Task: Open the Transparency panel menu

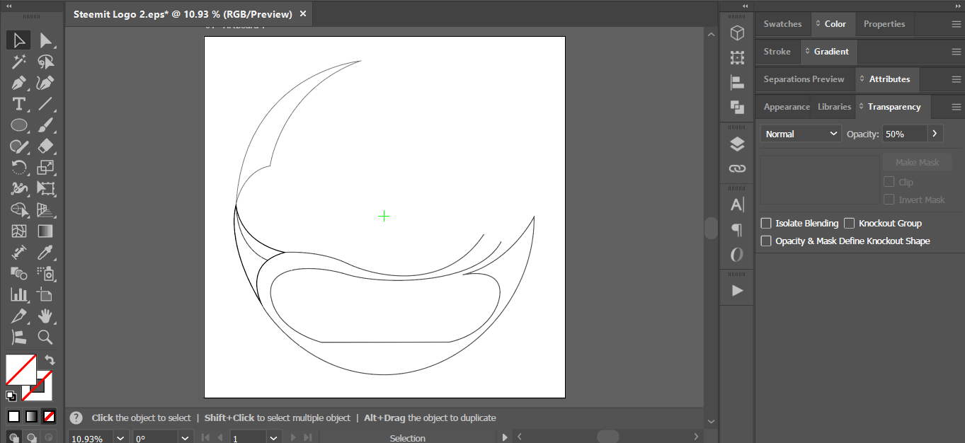Action: pyautogui.click(x=956, y=107)
